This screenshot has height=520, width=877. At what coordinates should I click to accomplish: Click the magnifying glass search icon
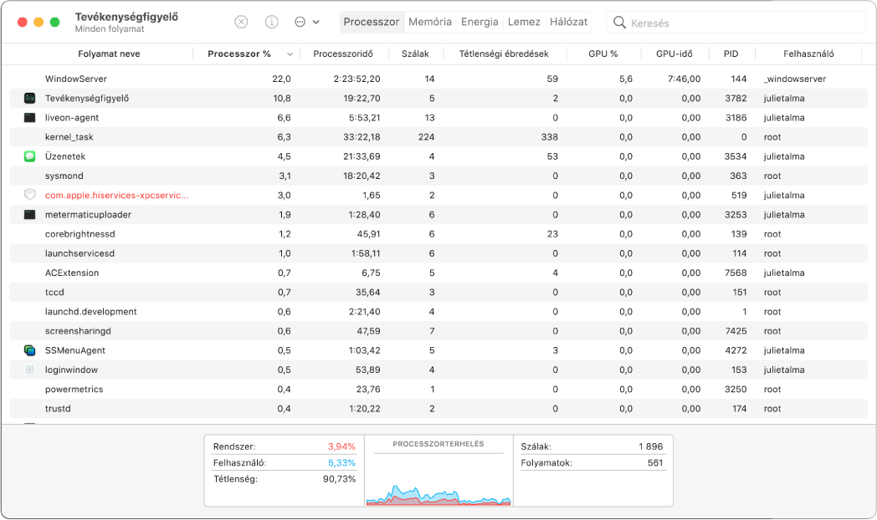point(619,23)
